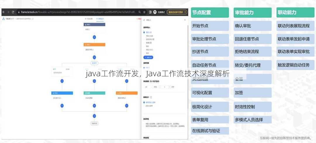Image resolution: width=316 pixels, height=143 pixels.
Task: Open the time unit dropdown under 审批期限
Action: click(148, 87)
